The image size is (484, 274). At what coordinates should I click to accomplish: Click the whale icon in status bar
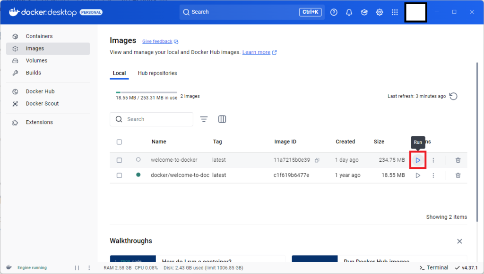[9, 267]
